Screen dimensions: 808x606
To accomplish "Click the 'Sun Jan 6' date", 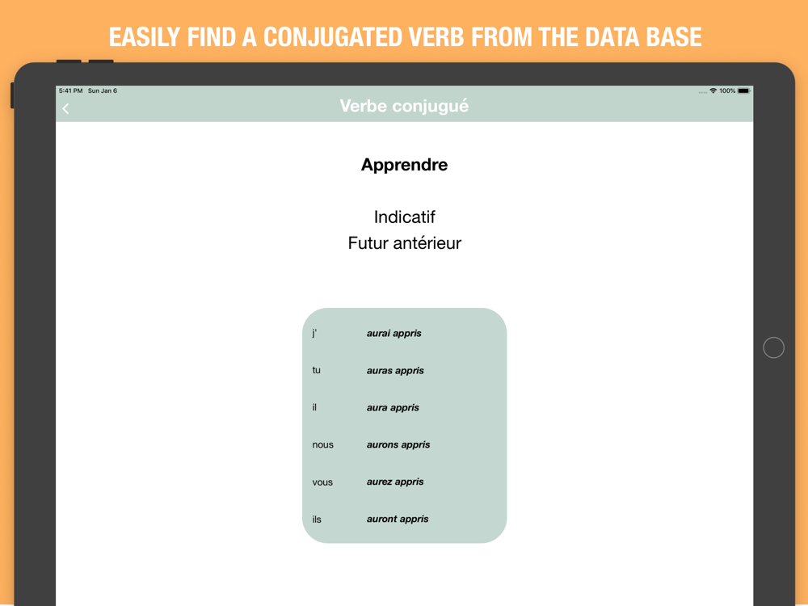I will point(103,91).
